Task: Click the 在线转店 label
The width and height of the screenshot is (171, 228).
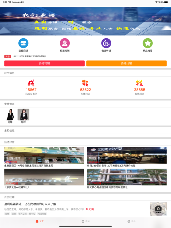Action: pyautogui.click(x=85, y=94)
